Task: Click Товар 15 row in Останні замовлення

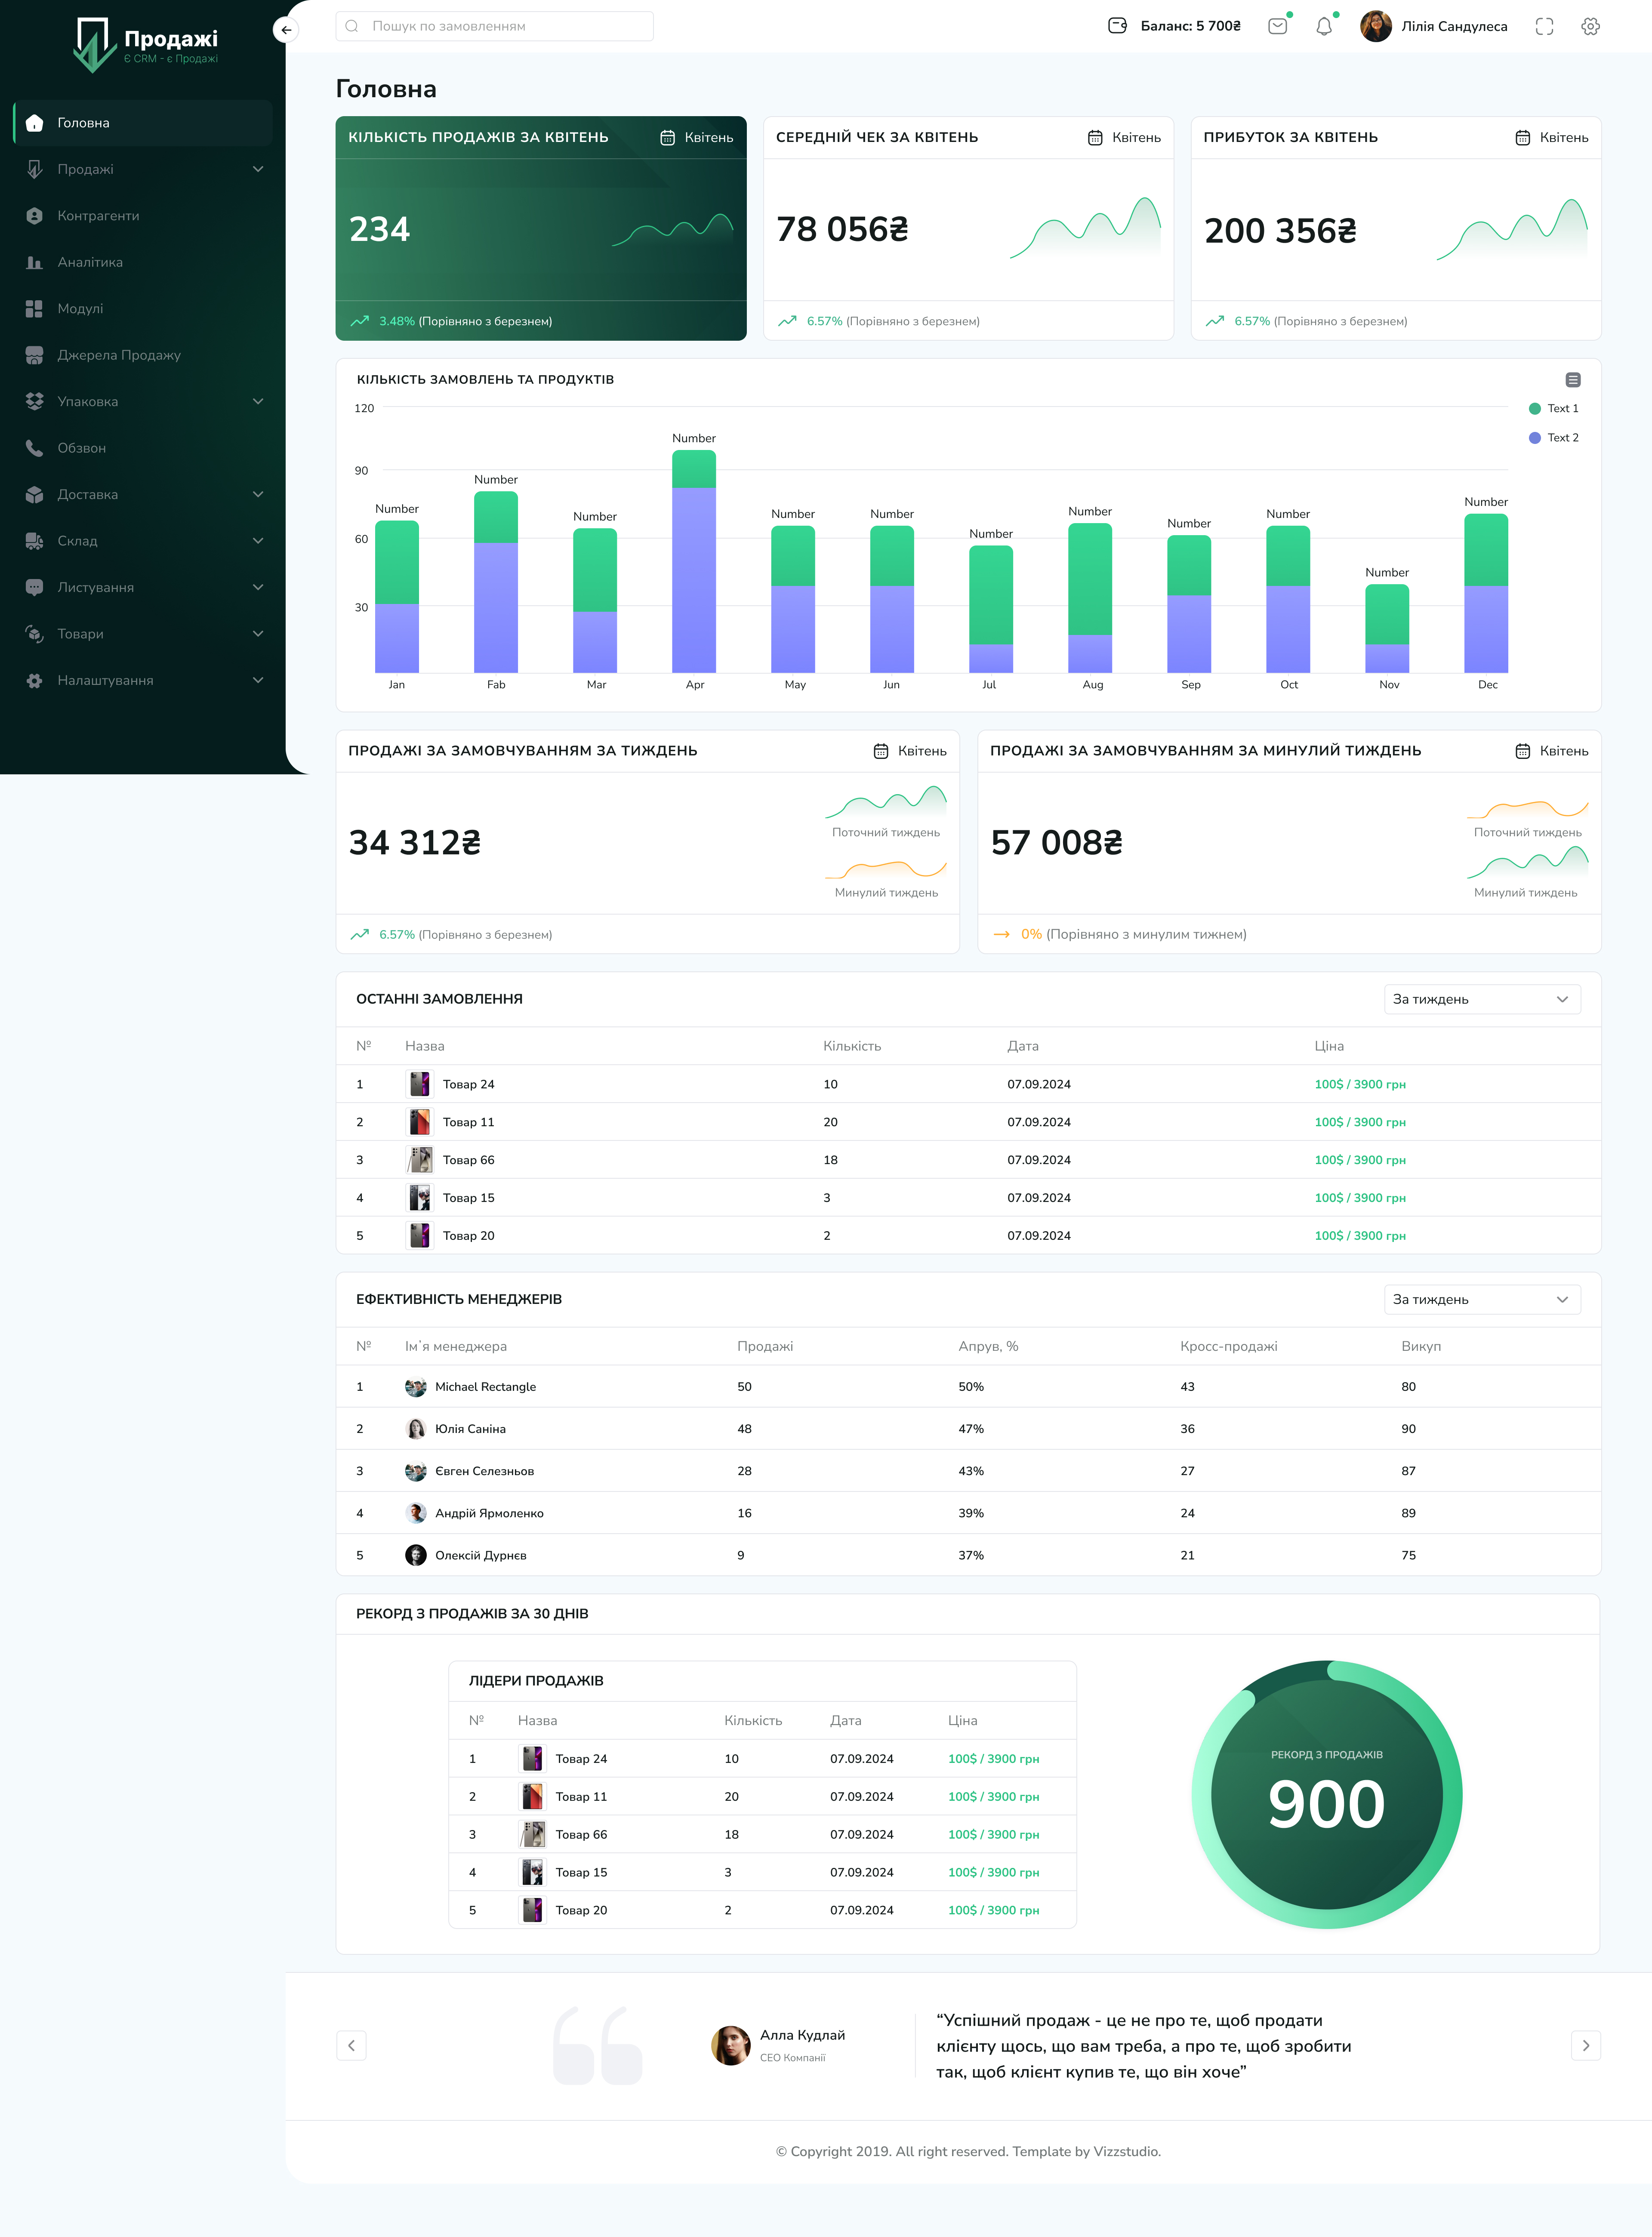Action: coord(968,1198)
